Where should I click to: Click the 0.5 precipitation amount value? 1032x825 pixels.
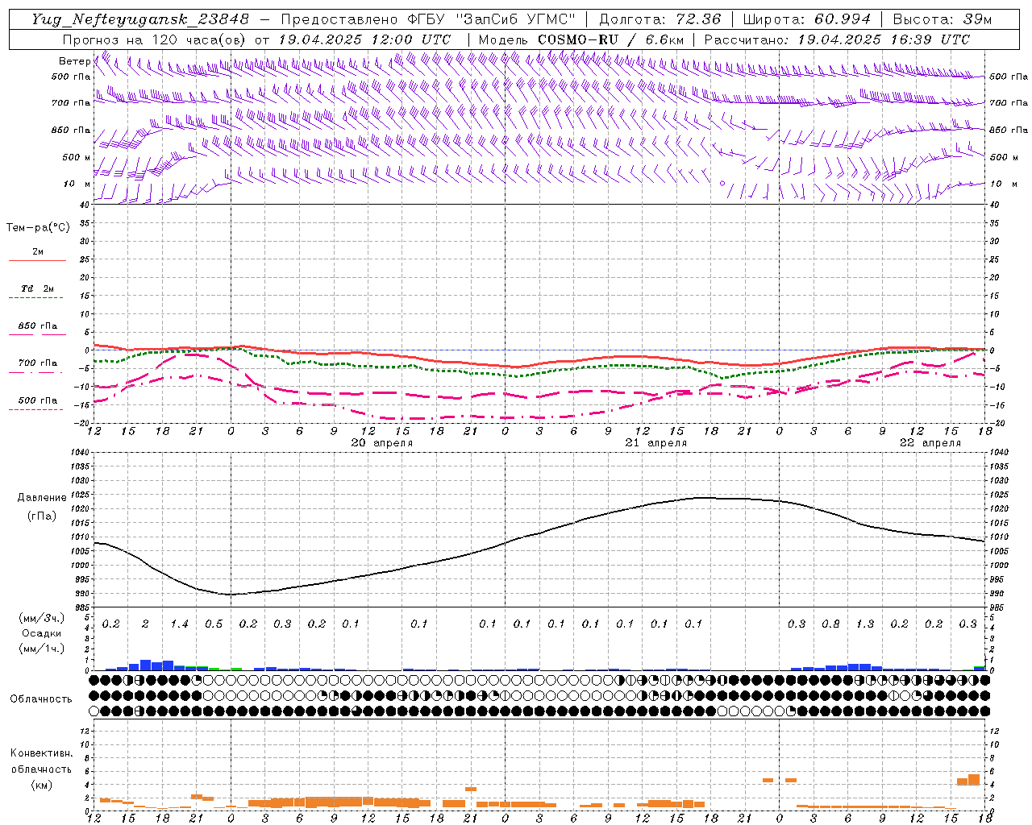pos(214,624)
